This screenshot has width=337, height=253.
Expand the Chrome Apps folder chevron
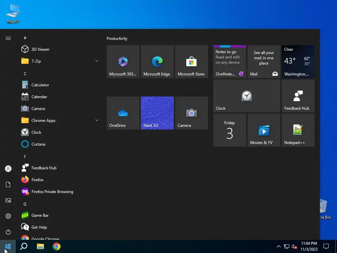click(x=97, y=121)
